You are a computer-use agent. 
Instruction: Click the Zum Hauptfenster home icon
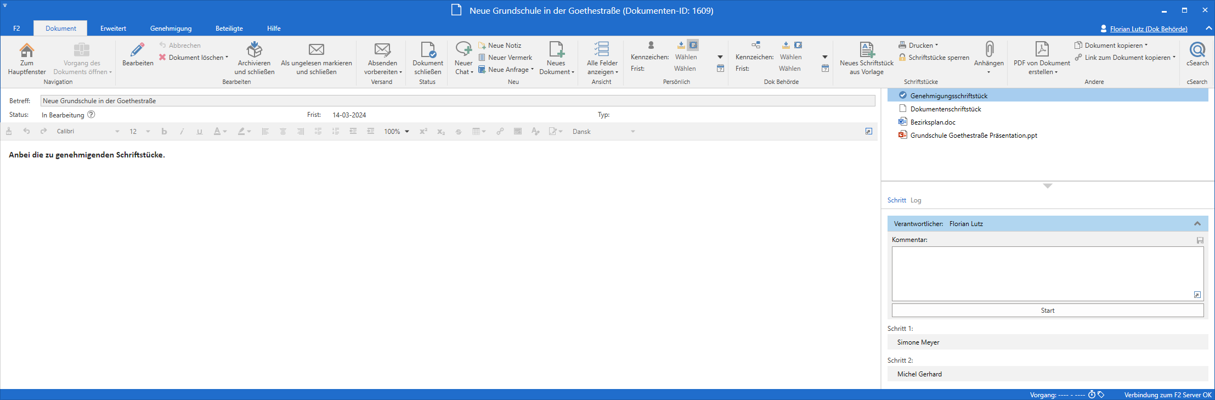click(26, 51)
